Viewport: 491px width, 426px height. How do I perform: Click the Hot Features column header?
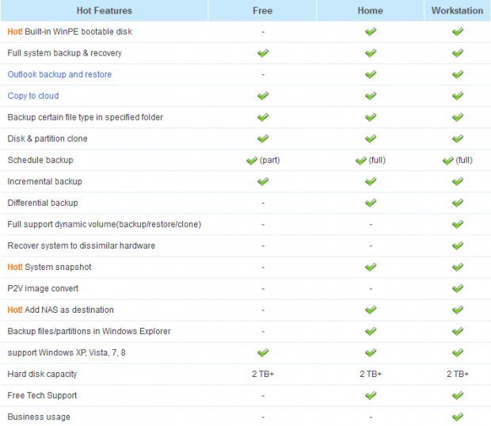click(105, 10)
